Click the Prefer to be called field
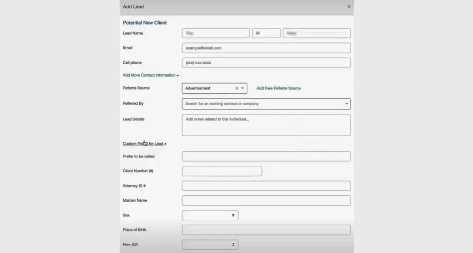This screenshot has width=473, height=253. point(266,156)
